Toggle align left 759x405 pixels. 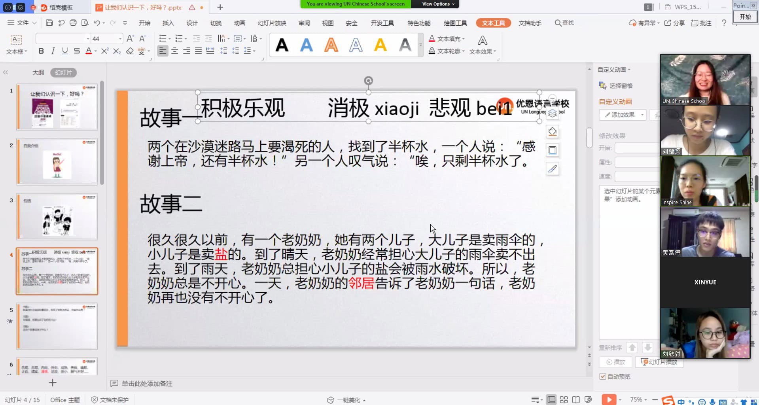pos(162,51)
